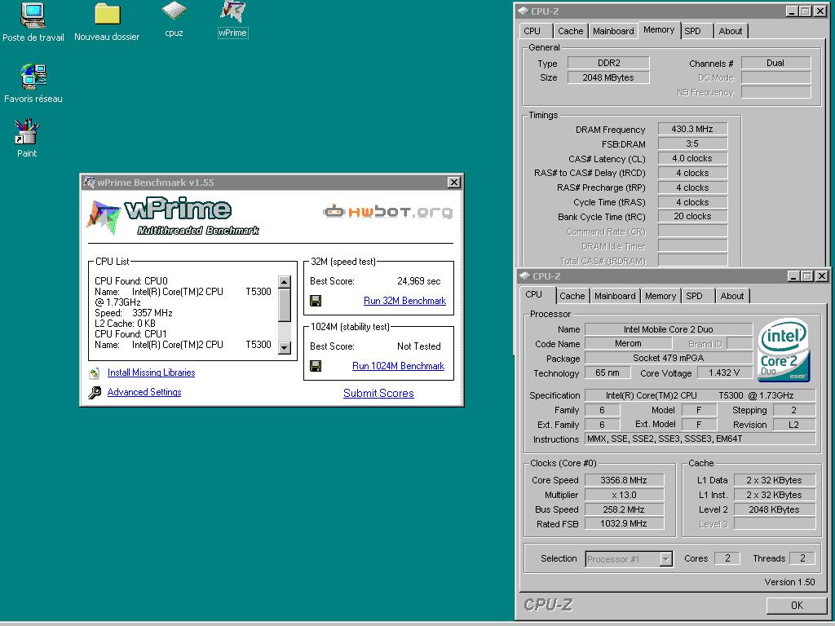This screenshot has width=835, height=626.
Task: Click the hwbot.org logo in wPrime
Action: 387,212
